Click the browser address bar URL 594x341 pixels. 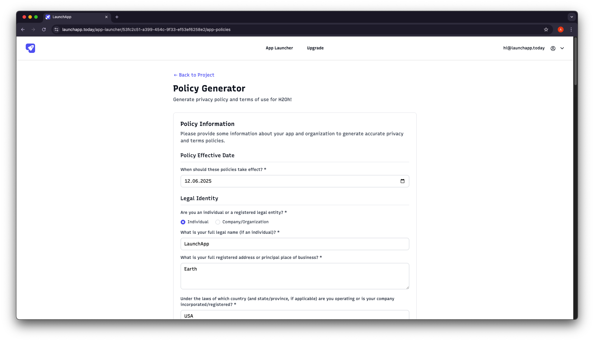tap(146, 30)
